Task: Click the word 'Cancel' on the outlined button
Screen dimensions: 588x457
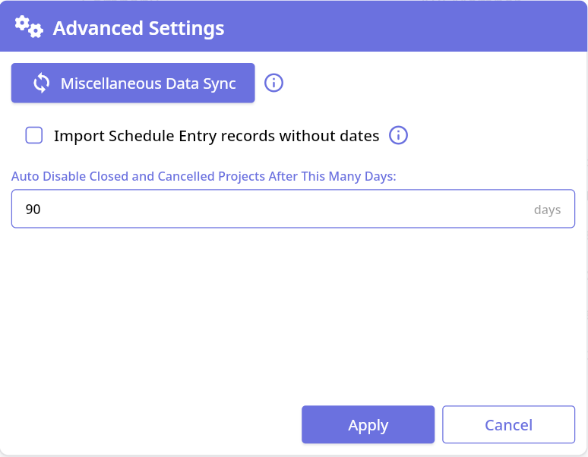Action: [x=508, y=425]
